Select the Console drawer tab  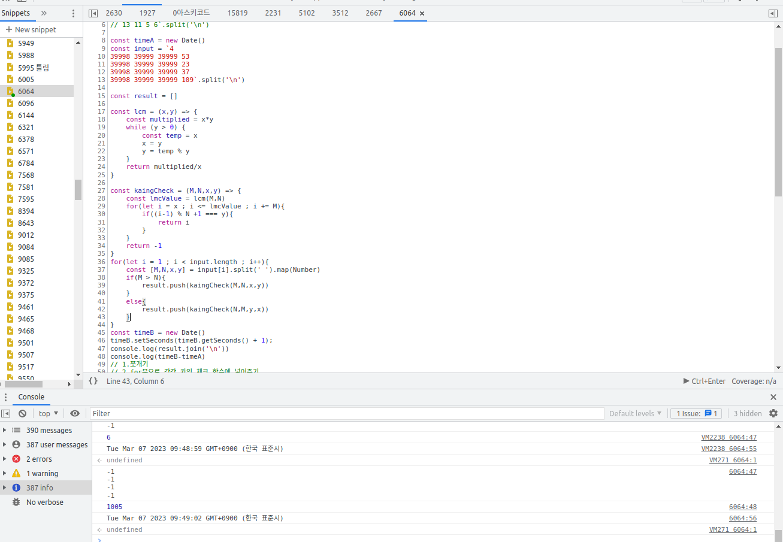pyautogui.click(x=31, y=396)
